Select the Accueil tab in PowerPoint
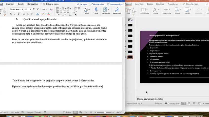209x117 pixels. pyautogui.click(x=128, y=4)
